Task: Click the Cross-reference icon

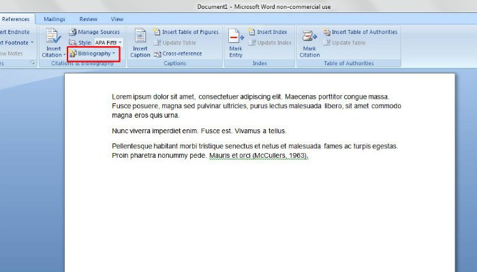Action: (x=157, y=54)
